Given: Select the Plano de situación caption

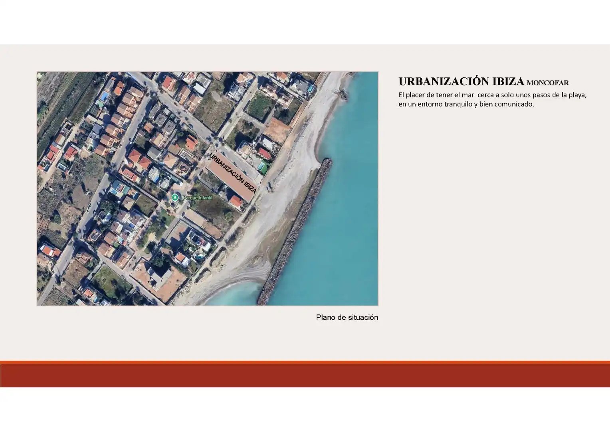Looking at the screenshot, I should tap(347, 318).
